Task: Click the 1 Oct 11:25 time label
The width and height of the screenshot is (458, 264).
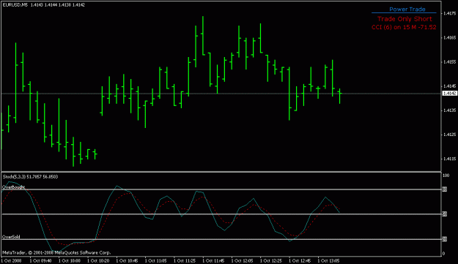Action: pyautogui.click(x=185, y=260)
